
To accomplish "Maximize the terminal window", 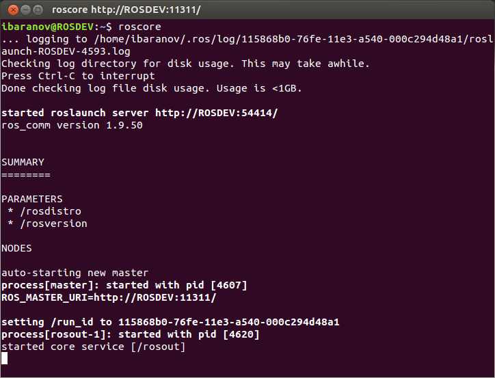I will pyautogui.click(x=37, y=10).
